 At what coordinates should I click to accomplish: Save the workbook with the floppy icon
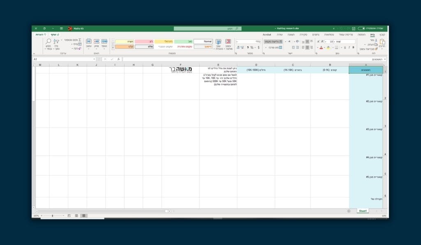click(354, 28)
